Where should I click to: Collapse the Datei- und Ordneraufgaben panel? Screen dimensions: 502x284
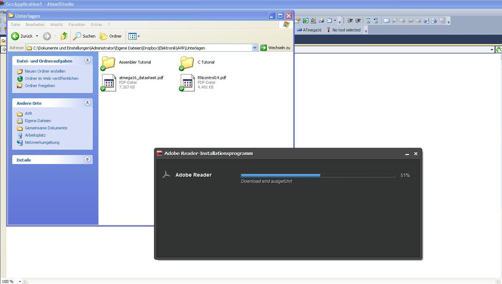(87, 61)
